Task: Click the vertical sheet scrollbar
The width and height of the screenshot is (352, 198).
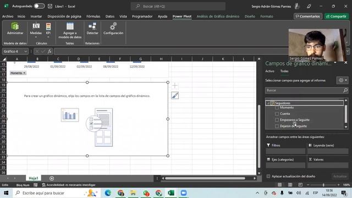Action: [259, 136]
